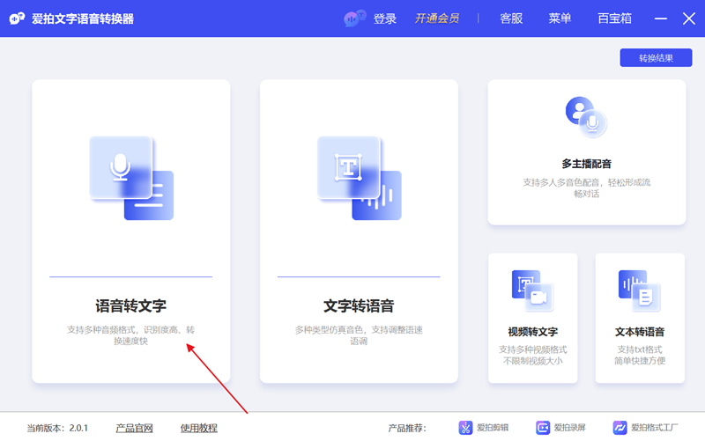Click the multi-host dubbing icon

(586, 117)
